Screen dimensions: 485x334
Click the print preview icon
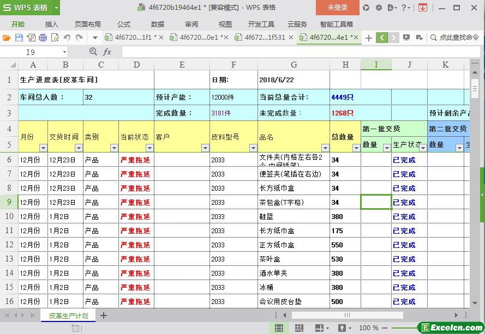coord(55,38)
